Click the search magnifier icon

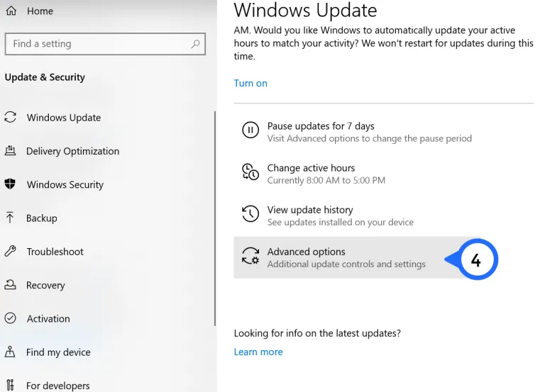tap(196, 44)
